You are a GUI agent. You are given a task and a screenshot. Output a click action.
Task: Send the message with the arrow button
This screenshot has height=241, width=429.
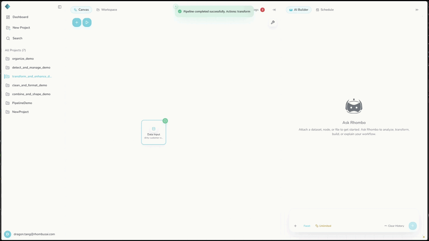[x=413, y=226]
